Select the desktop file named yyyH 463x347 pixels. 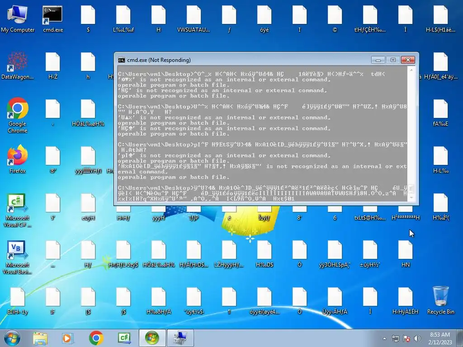(159, 214)
